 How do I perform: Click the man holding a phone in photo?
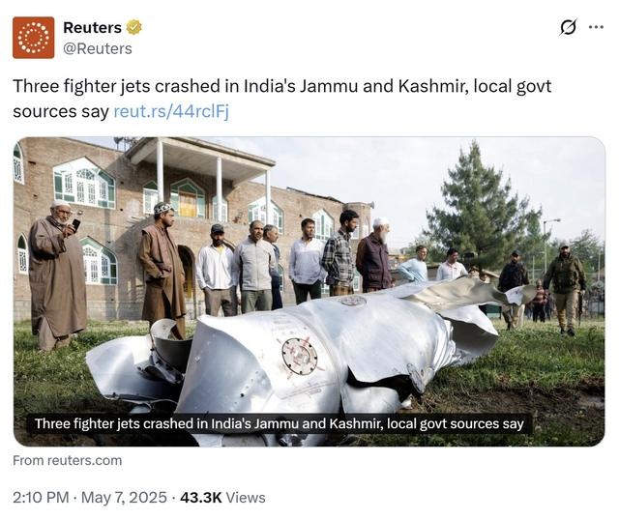click(x=55, y=275)
